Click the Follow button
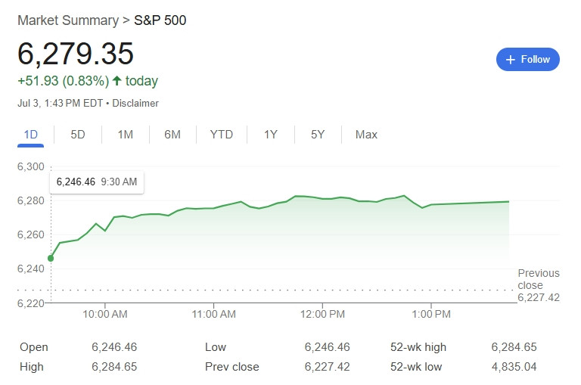The width and height of the screenshot is (581, 385). 527,59
